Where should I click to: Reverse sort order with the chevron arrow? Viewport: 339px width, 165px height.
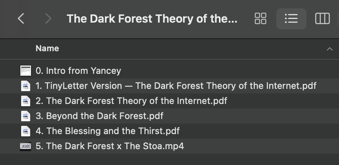tap(330, 49)
